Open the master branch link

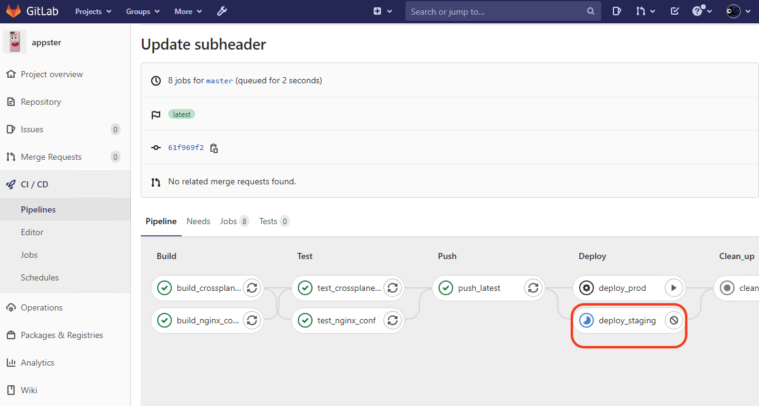(x=220, y=81)
